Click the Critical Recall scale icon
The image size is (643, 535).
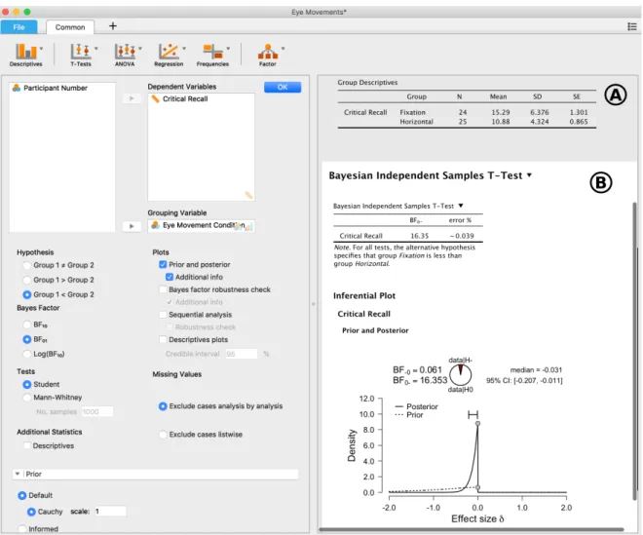click(x=156, y=98)
